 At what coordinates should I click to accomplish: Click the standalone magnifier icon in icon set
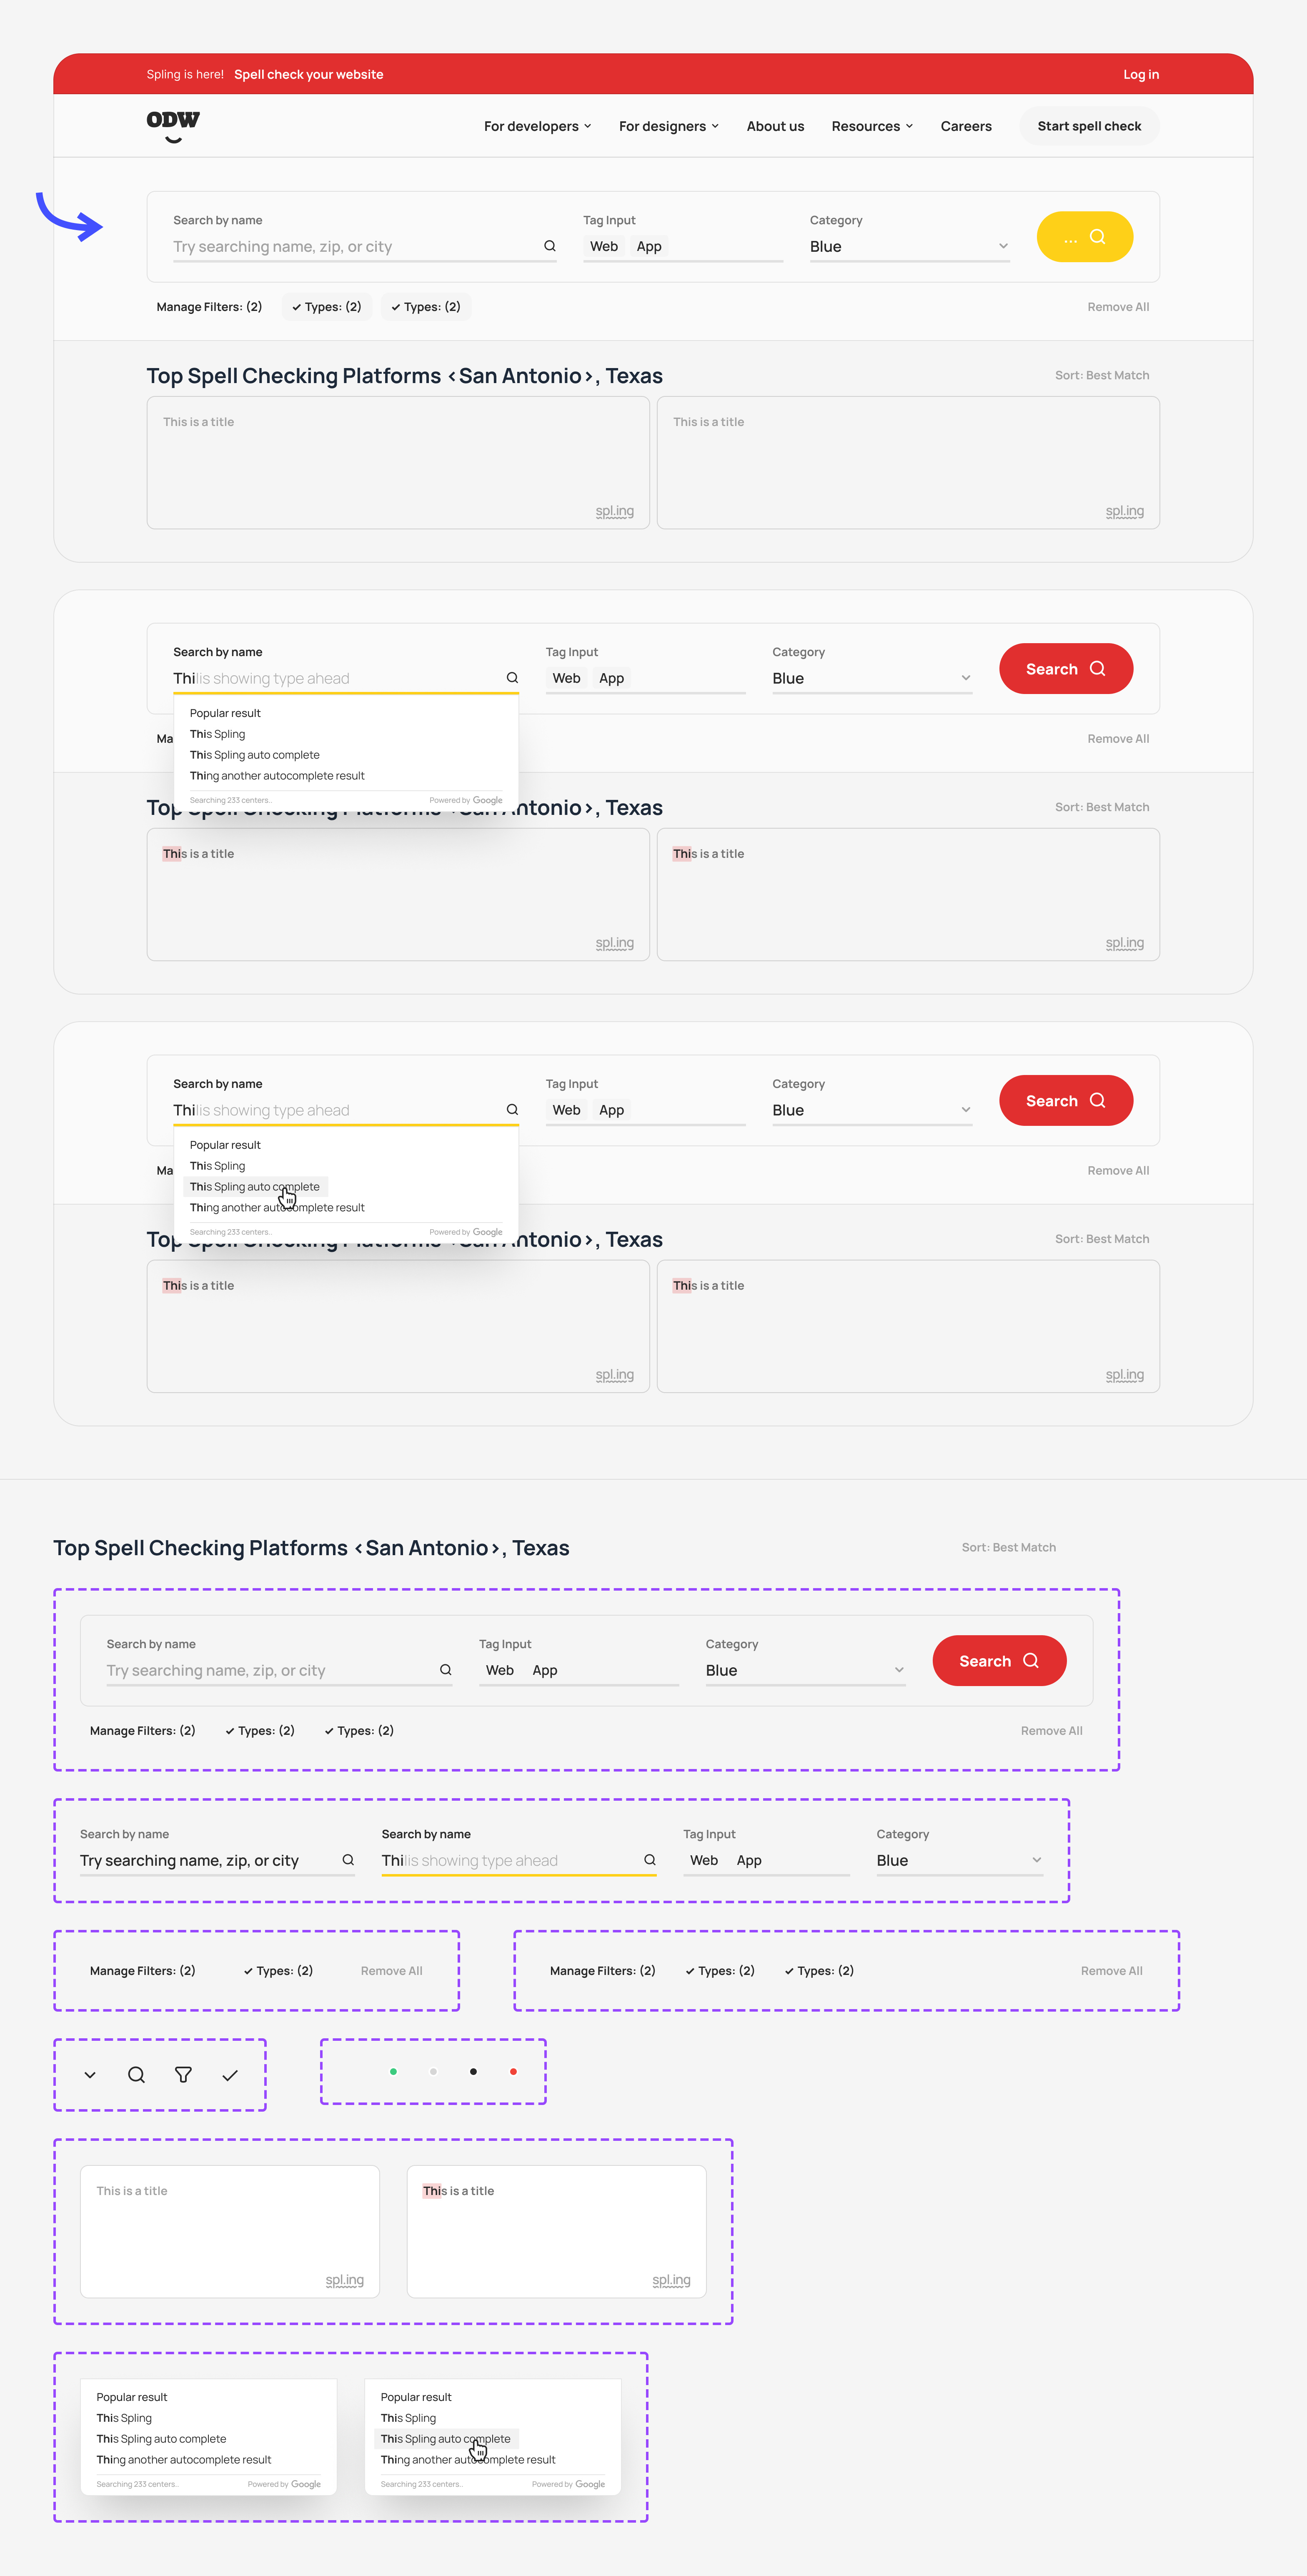tap(136, 2075)
